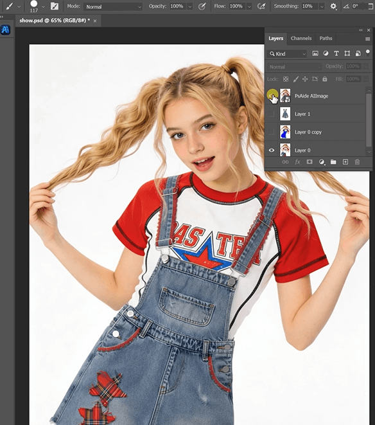375x425 pixels.
Task: Delete layer trash icon
Action: (357, 162)
